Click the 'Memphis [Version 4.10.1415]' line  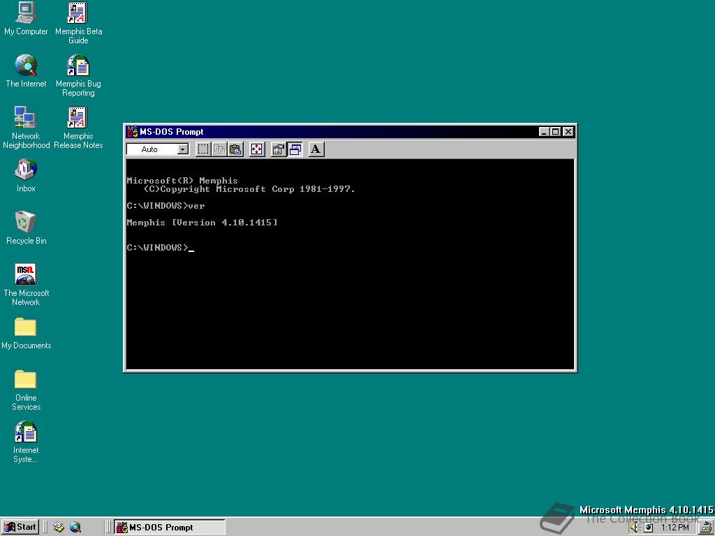[x=202, y=223]
